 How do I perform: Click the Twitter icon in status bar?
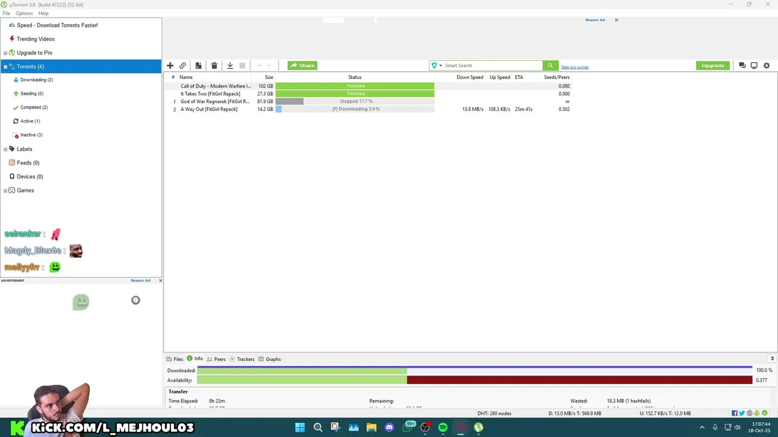point(742,413)
